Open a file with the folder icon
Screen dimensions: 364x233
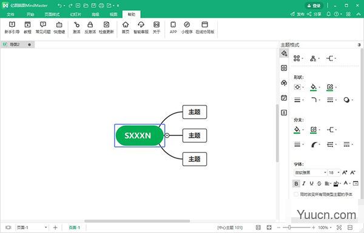[86, 5]
